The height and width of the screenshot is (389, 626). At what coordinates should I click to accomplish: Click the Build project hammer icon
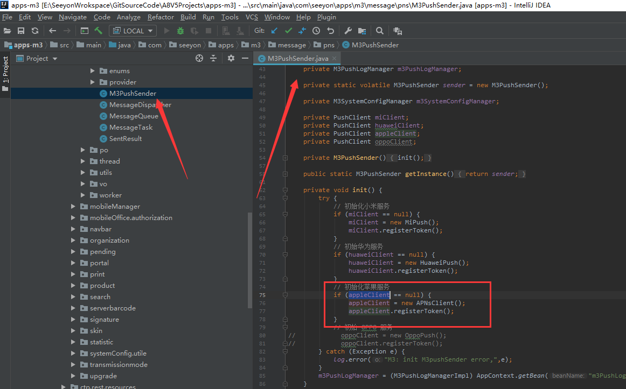[98, 31]
